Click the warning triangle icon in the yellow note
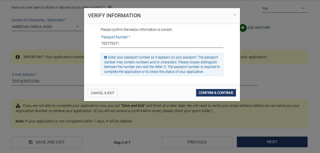The height and width of the screenshot is (153, 320). point(18,106)
